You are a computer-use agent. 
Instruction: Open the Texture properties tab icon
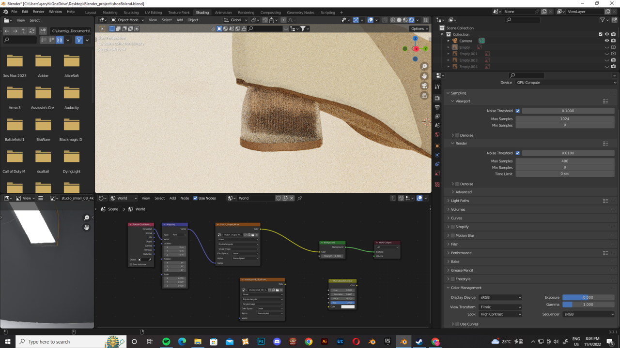click(437, 185)
